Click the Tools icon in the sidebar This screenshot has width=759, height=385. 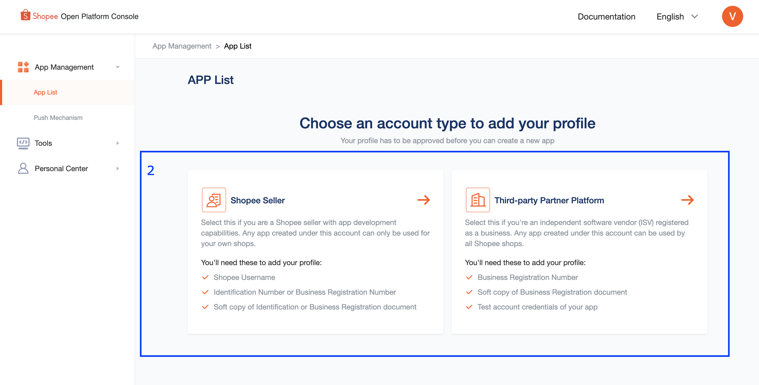[23, 143]
